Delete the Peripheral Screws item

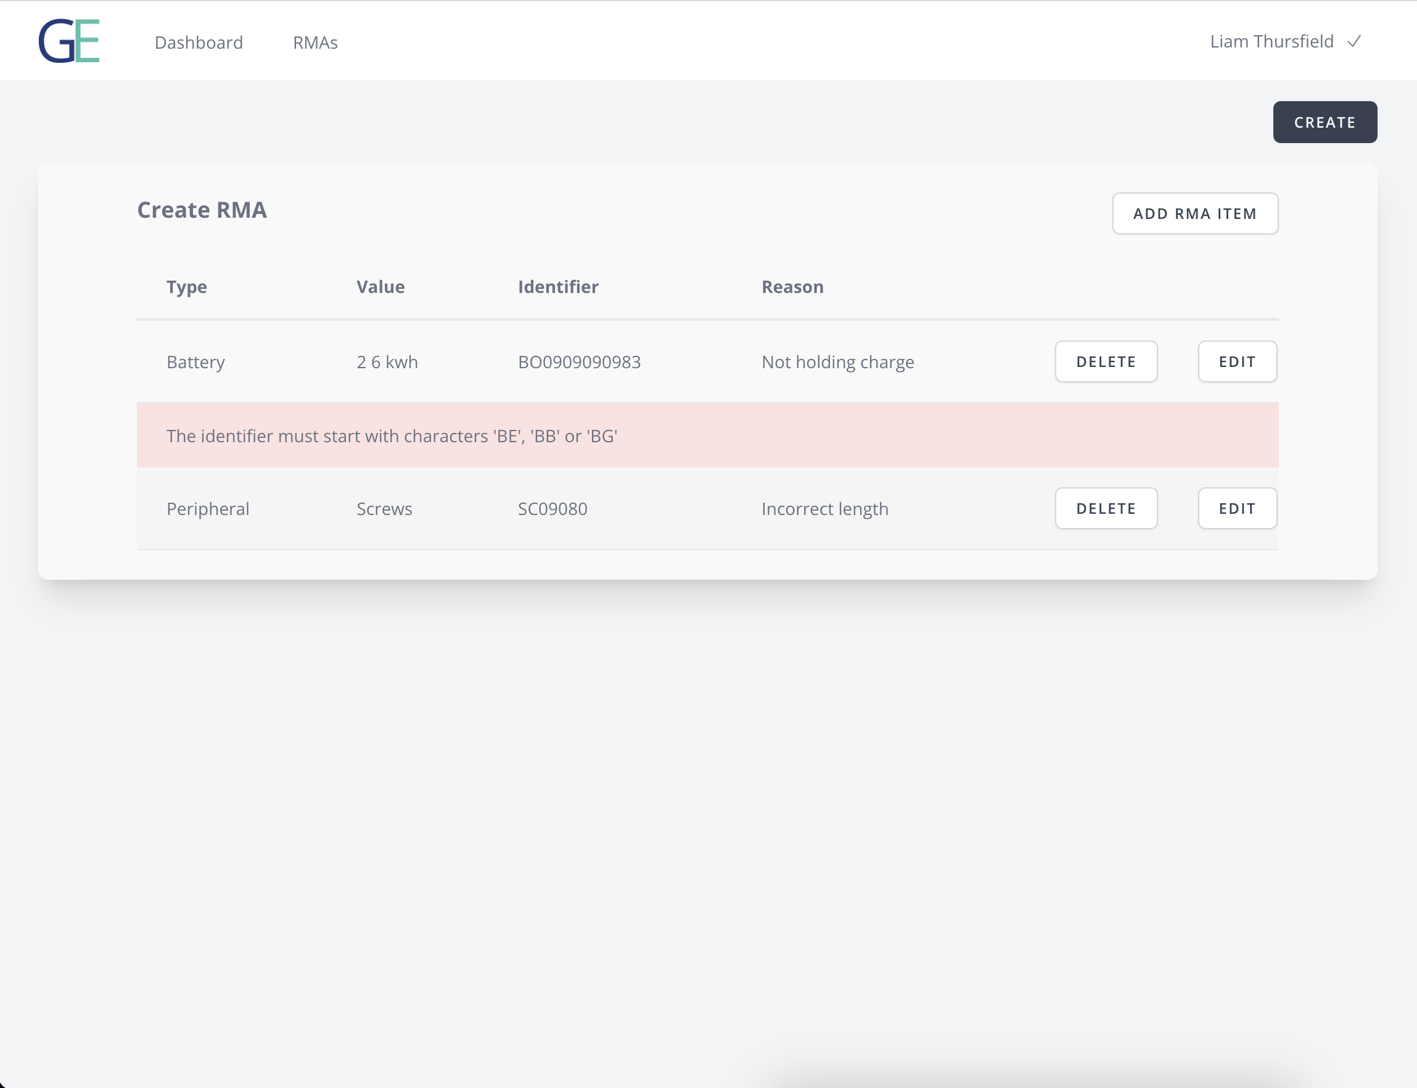coord(1106,508)
